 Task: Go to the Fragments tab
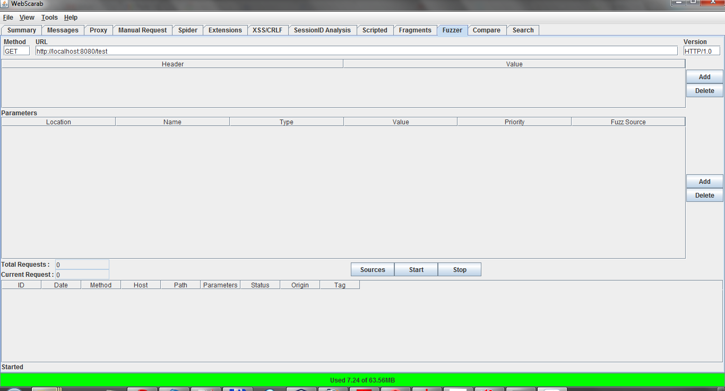pyautogui.click(x=415, y=30)
